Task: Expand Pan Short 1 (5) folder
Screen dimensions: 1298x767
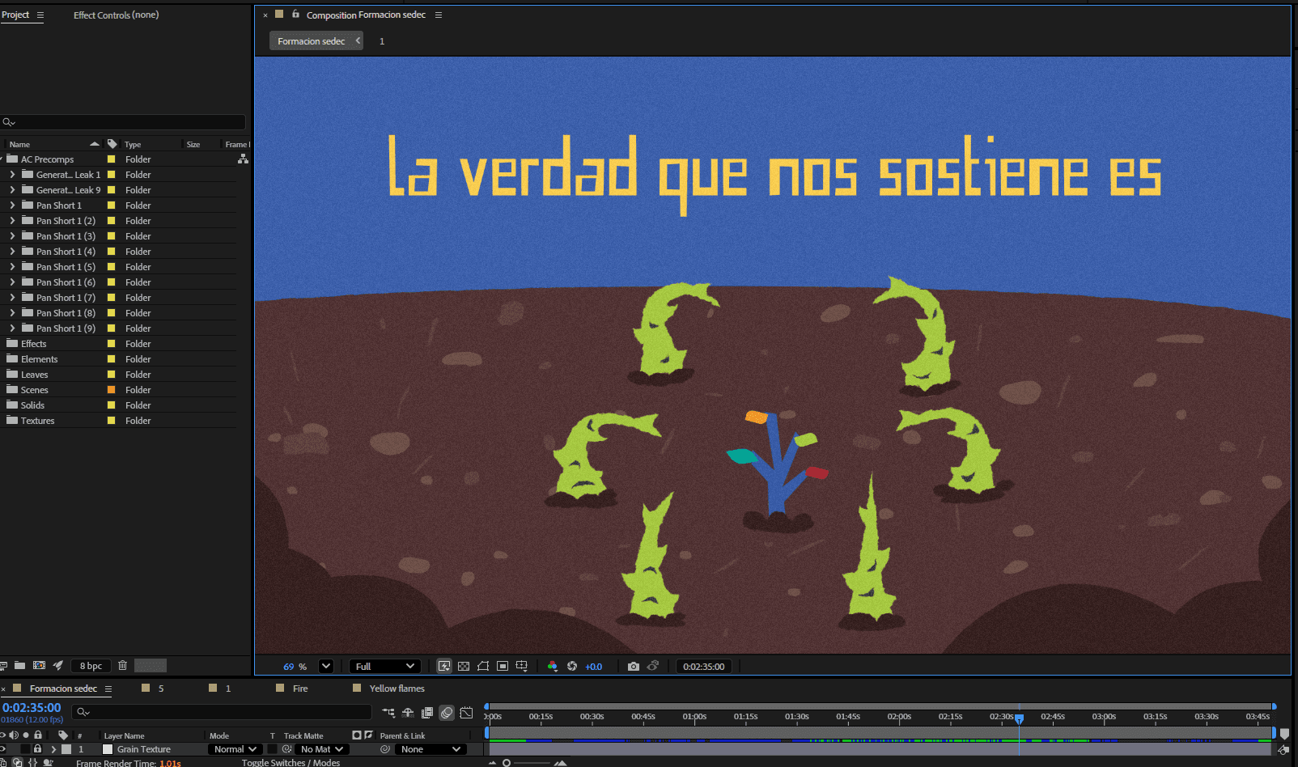Action: [12, 267]
